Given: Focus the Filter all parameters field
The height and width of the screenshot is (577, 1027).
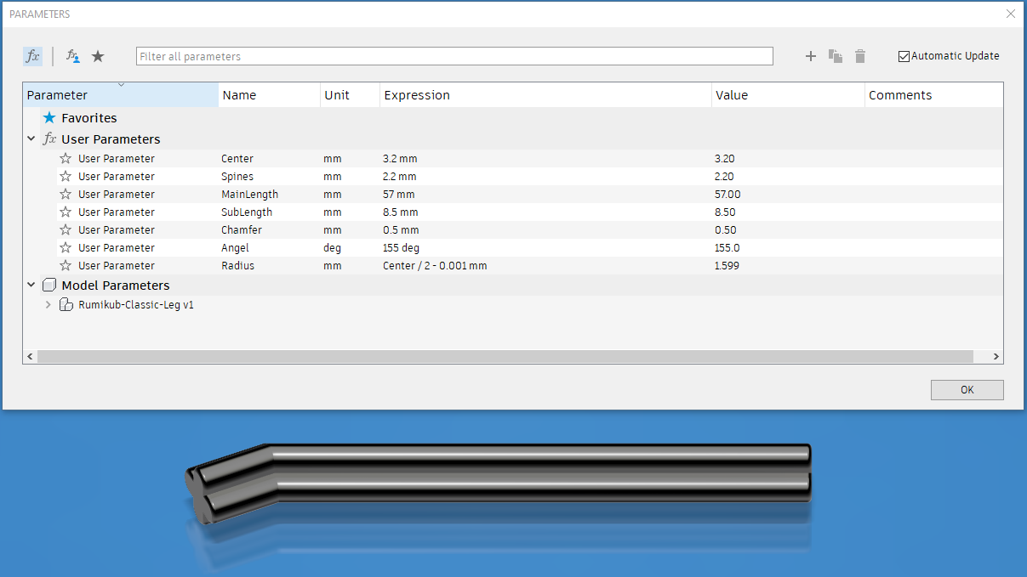Looking at the screenshot, I should pos(454,56).
